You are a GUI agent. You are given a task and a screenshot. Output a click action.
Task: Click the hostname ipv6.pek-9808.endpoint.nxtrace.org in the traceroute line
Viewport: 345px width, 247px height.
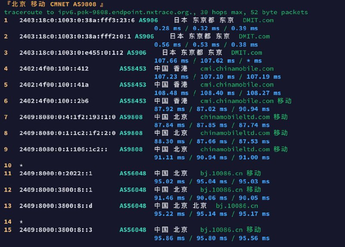tap(125, 12)
